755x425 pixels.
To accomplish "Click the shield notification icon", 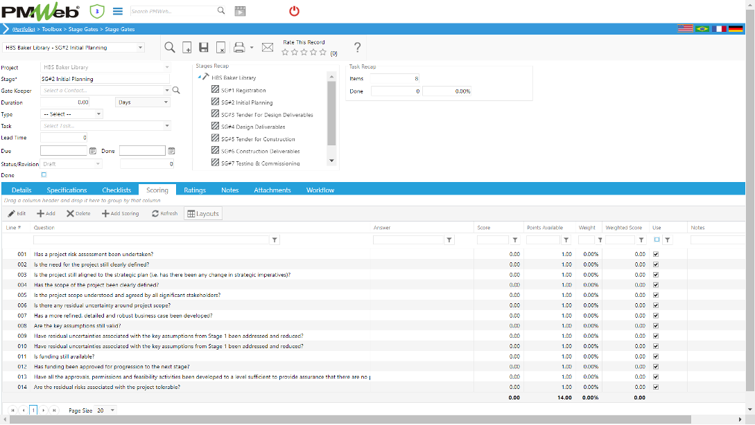I will pyautogui.click(x=97, y=10).
